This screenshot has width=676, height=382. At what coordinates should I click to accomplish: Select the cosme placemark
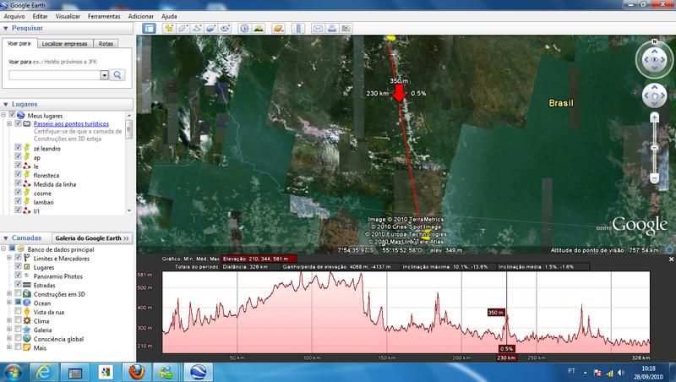[42, 194]
